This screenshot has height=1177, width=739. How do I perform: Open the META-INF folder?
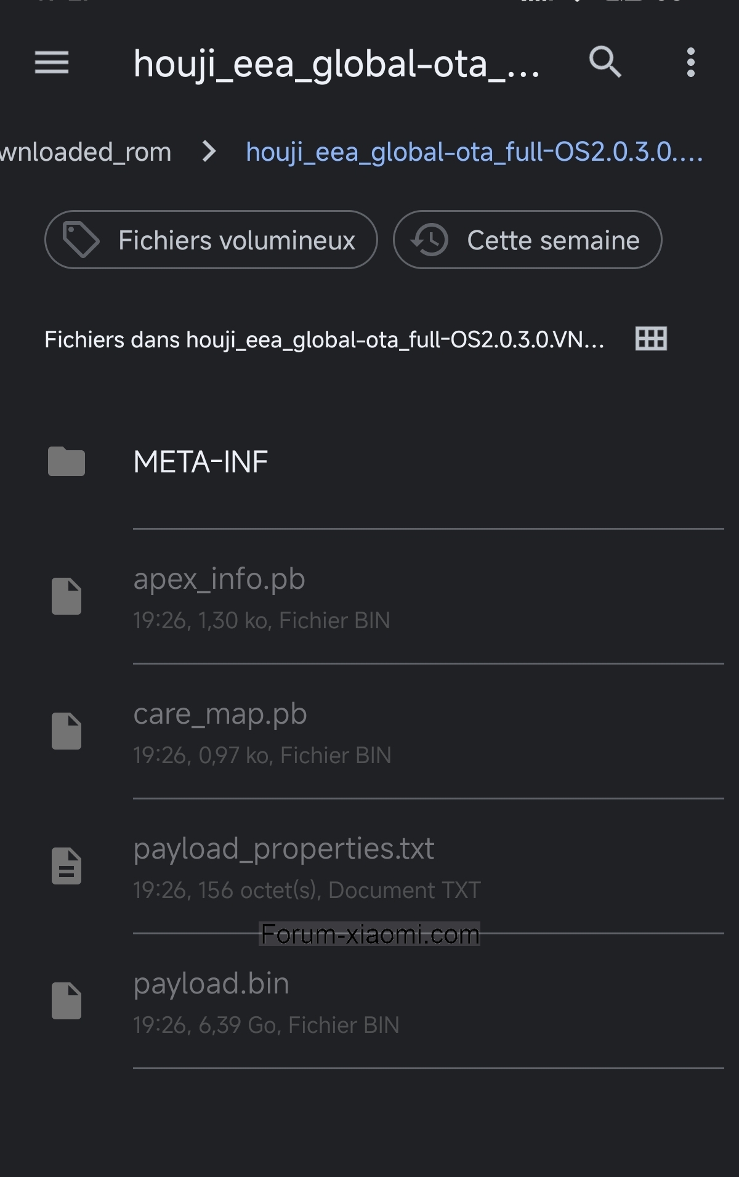coord(201,462)
